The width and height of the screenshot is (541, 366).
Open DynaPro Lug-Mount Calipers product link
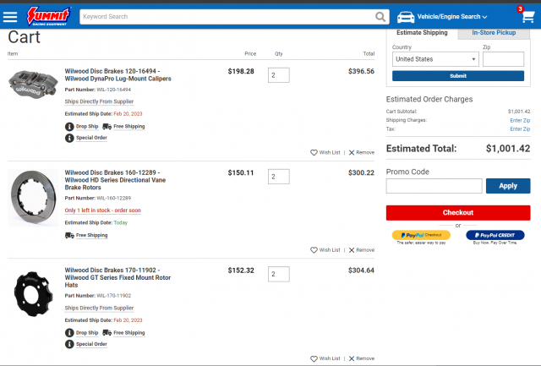pyautogui.click(x=117, y=75)
